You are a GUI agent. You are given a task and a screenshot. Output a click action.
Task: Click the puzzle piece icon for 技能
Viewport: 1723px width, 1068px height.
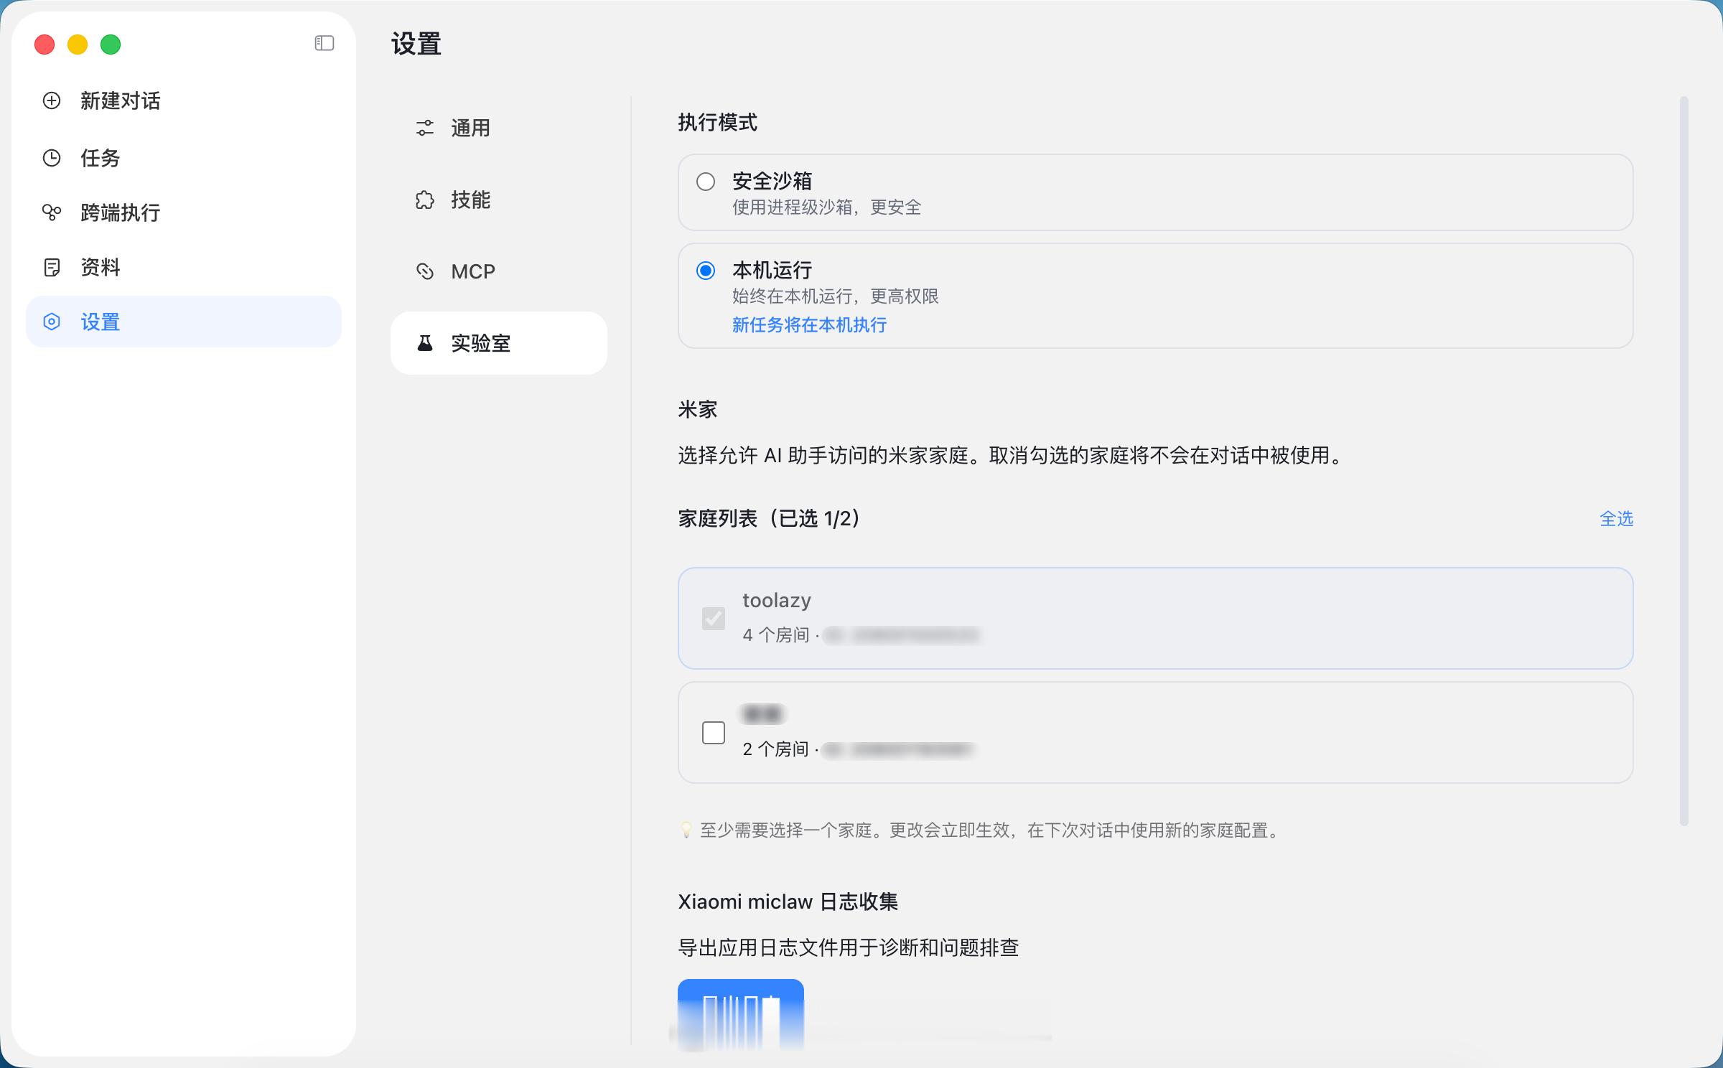(425, 200)
